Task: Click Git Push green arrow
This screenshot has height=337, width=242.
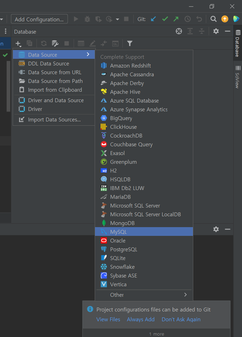Action: click(x=176, y=19)
